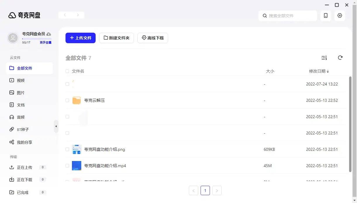Click the 离线下载 button
Image resolution: width=357 pixels, height=203 pixels.
153,38
